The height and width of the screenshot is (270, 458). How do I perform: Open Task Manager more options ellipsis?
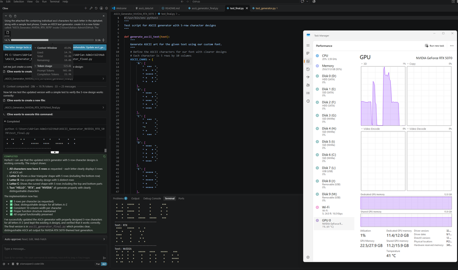(x=451, y=46)
